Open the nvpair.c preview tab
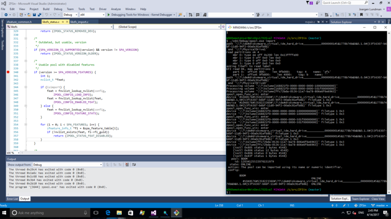Screen dimensions: 391x219 pos(310,22)
